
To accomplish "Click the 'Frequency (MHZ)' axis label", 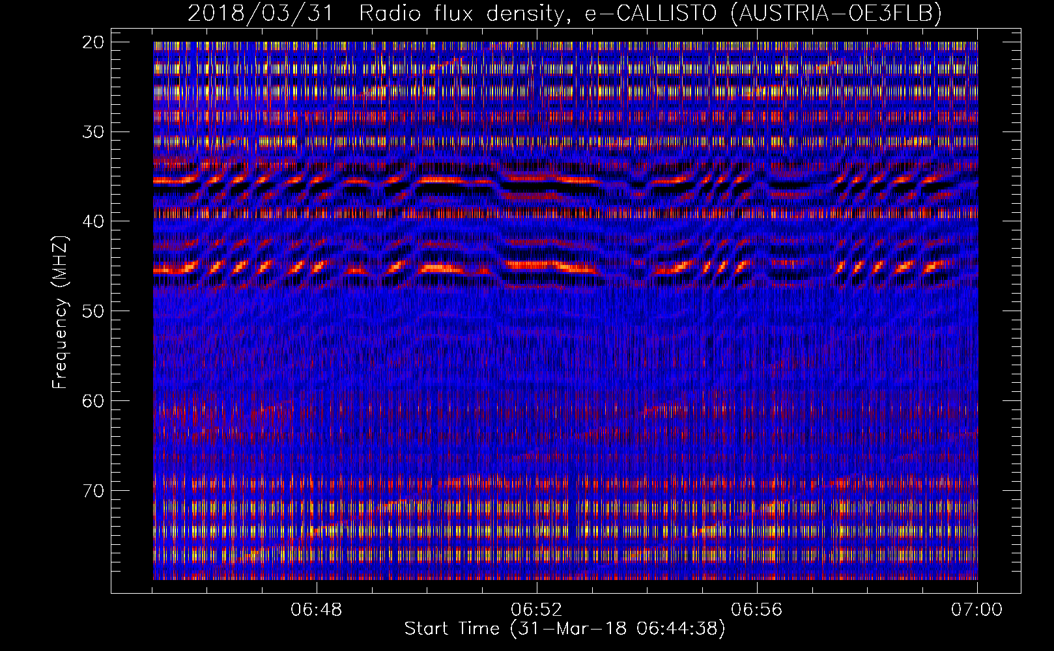I will tap(60, 312).
